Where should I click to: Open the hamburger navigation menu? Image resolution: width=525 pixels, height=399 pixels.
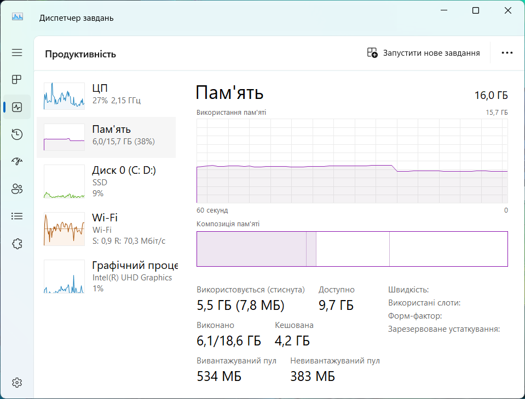(17, 52)
